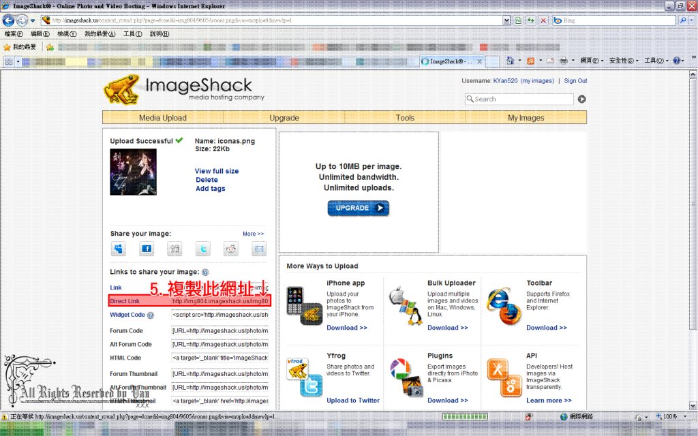Open the recent pages dropdown arrow
This screenshot has height=436, width=698.
(33, 20)
